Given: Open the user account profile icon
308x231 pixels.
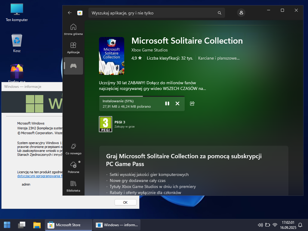Looking at the screenshot, I should coord(241,13).
